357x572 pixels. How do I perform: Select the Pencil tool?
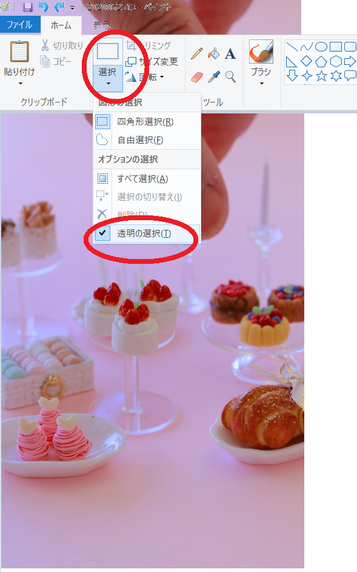[x=196, y=53]
